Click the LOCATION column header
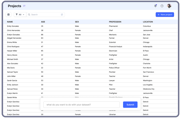Image resolution: width=181 pixels, height=118 pixels. [x=148, y=22]
